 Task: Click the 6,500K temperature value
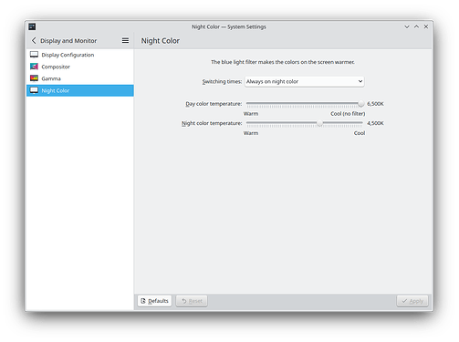[x=375, y=104]
